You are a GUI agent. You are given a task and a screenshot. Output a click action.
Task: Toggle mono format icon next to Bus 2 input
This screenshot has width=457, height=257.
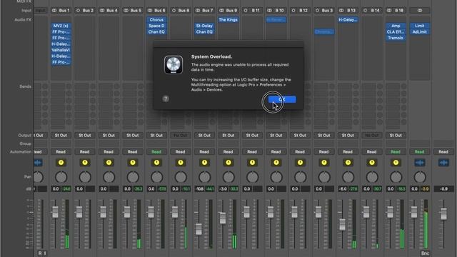(78, 11)
